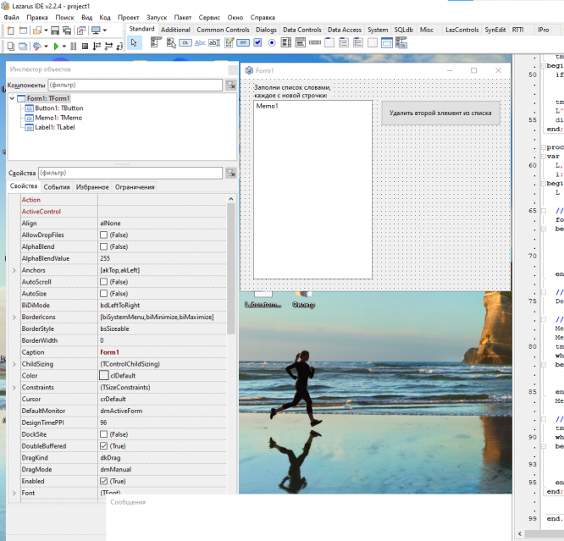Screen dimensions: 564x541
Task: Expand the BorderIcons property
Action: [14, 317]
